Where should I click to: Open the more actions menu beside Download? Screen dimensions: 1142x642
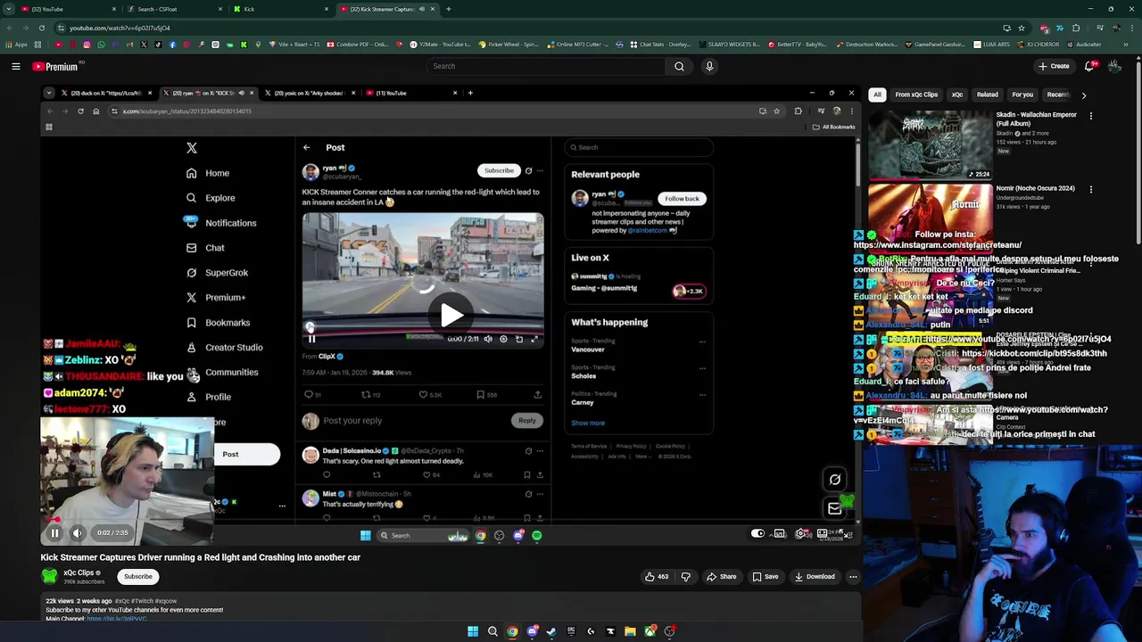point(853,577)
